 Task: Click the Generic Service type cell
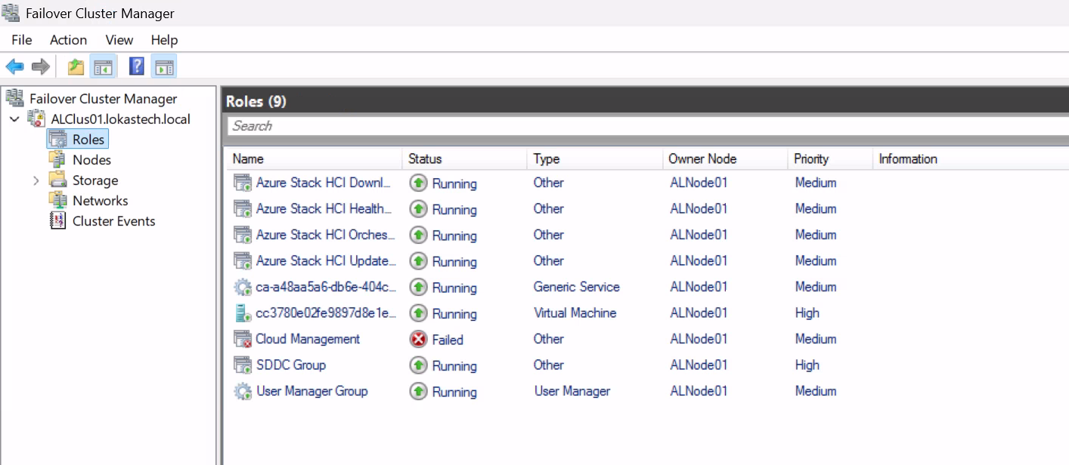coord(576,287)
